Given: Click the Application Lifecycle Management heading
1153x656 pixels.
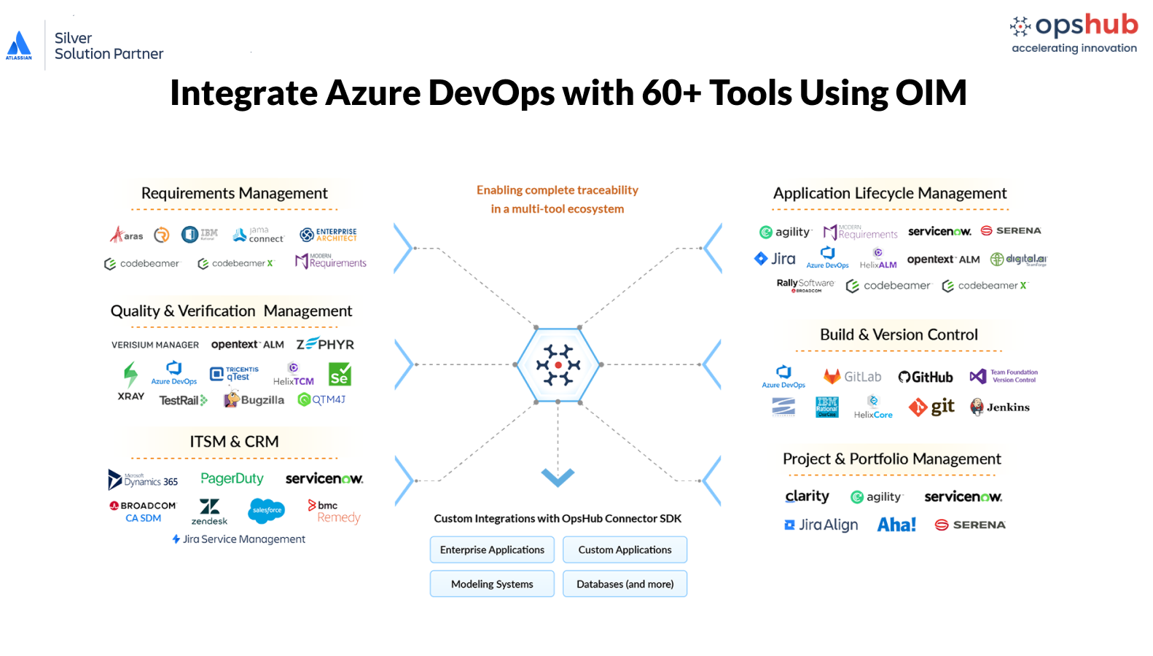Looking at the screenshot, I should pos(890,193).
